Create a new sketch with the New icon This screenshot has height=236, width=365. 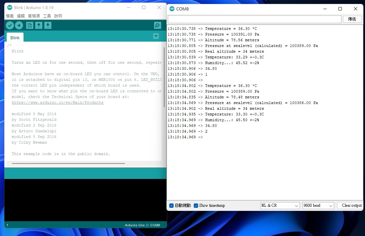point(30,25)
